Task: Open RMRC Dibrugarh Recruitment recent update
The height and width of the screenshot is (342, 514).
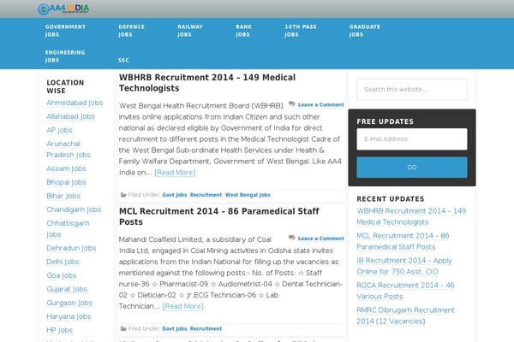Action: click(406, 315)
